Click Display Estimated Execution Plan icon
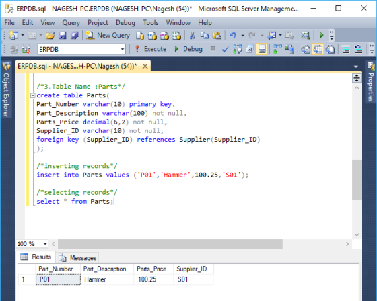The width and height of the screenshot is (377, 301). coord(237,50)
